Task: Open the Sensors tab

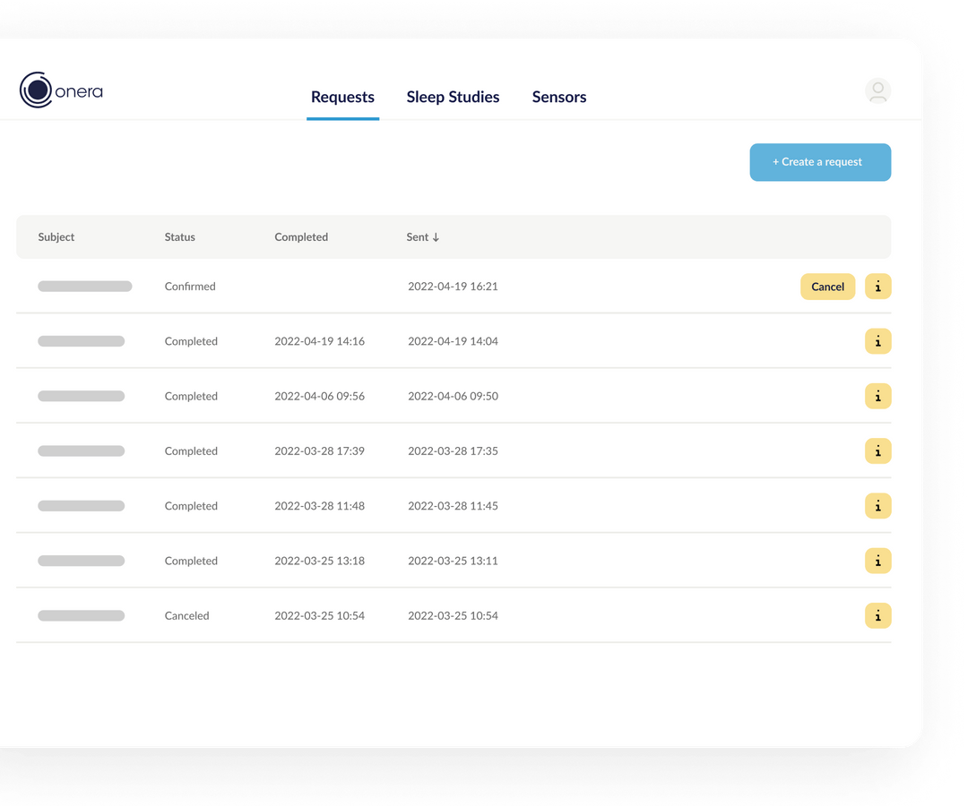Action: click(558, 97)
